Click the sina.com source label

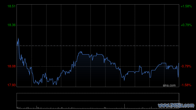[x=169, y=85]
